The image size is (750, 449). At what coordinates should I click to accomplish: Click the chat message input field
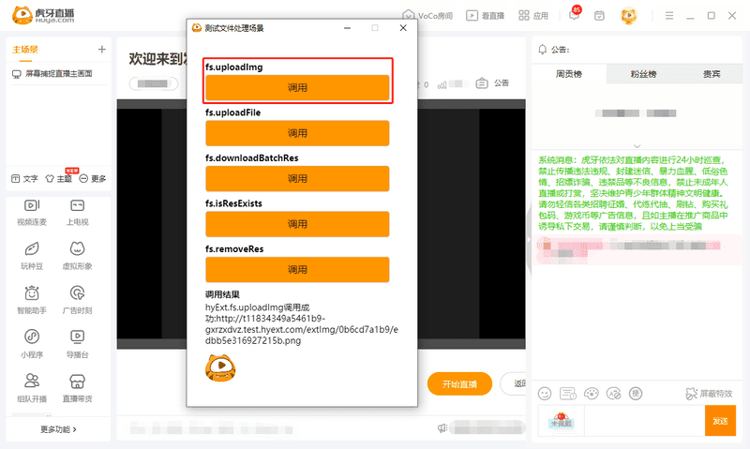644,421
